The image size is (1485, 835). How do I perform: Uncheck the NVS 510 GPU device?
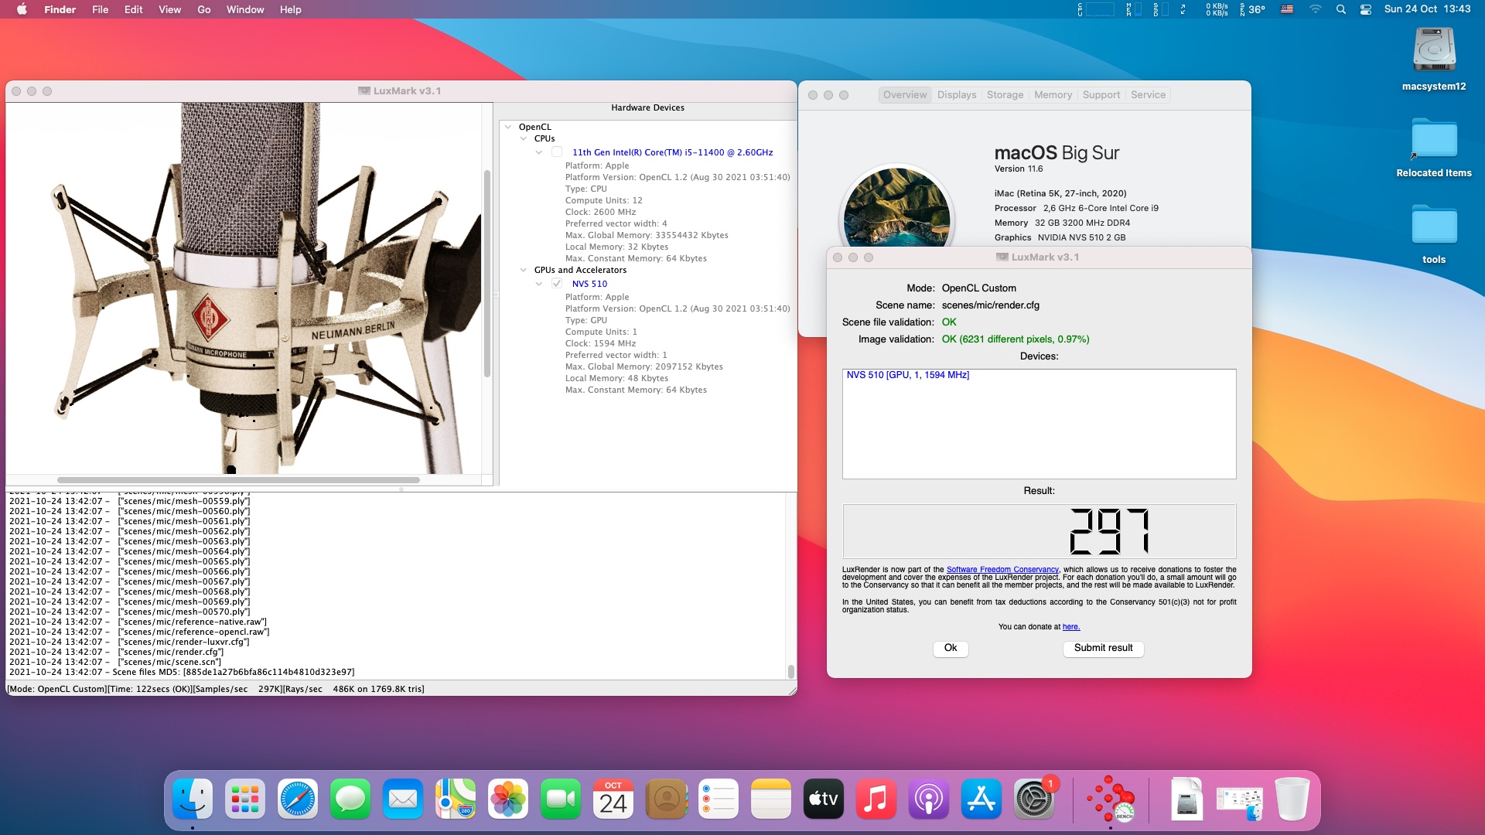coord(557,284)
